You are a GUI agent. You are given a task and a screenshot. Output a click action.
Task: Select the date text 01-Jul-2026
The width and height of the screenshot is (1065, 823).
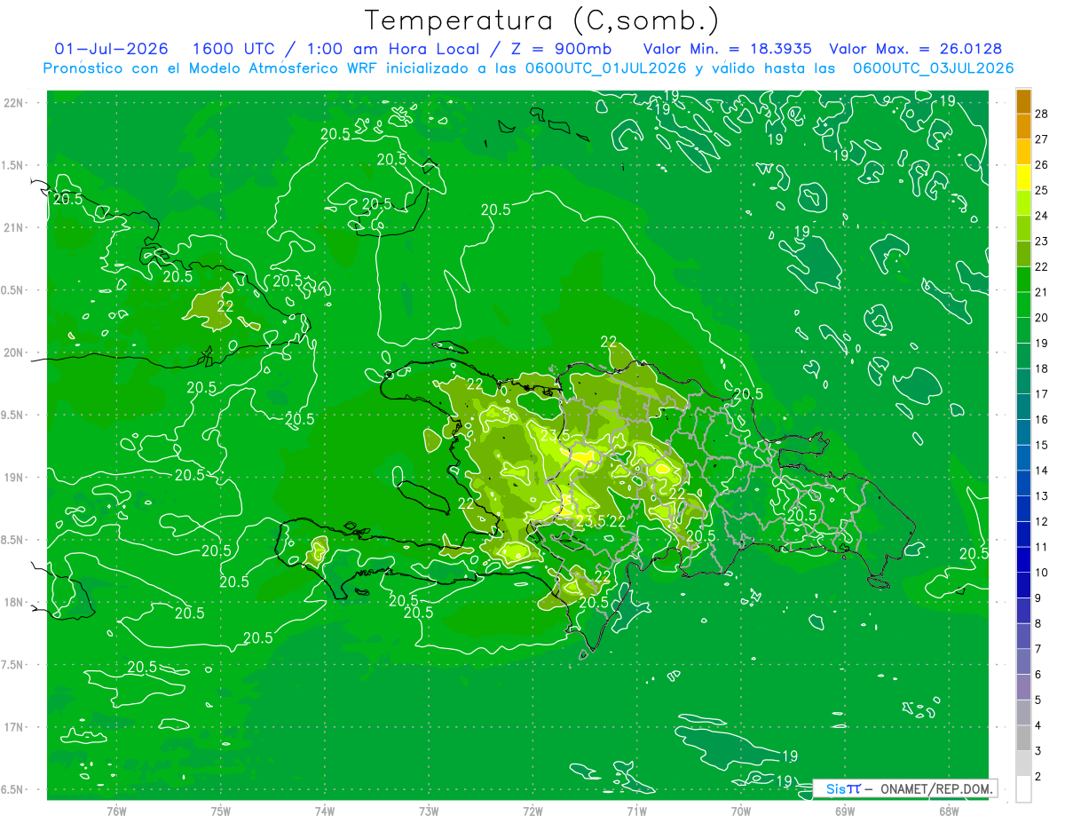pyautogui.click(x=111, y=49)
